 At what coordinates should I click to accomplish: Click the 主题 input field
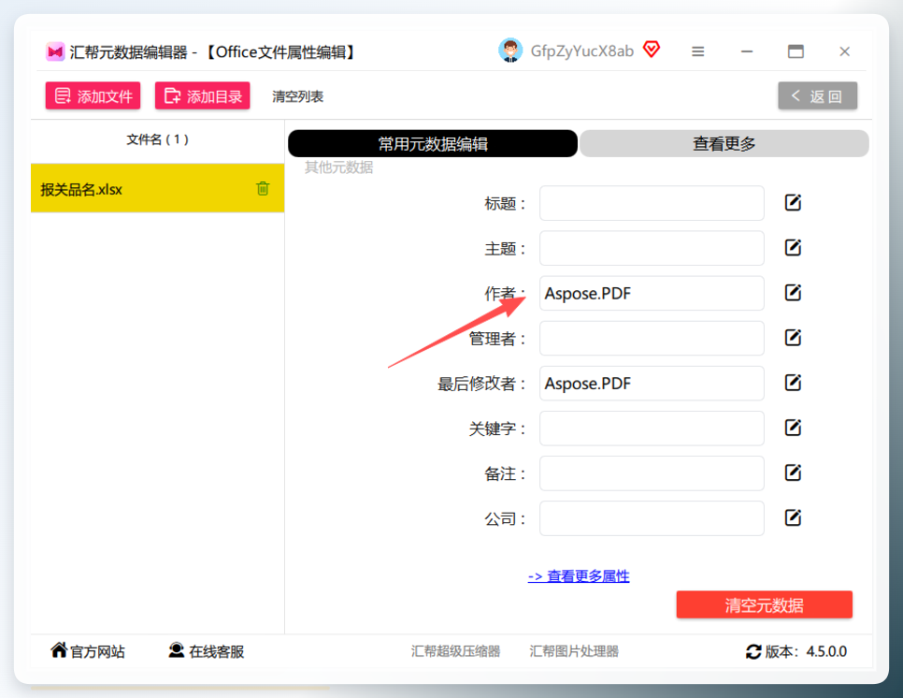coord(652,248)
